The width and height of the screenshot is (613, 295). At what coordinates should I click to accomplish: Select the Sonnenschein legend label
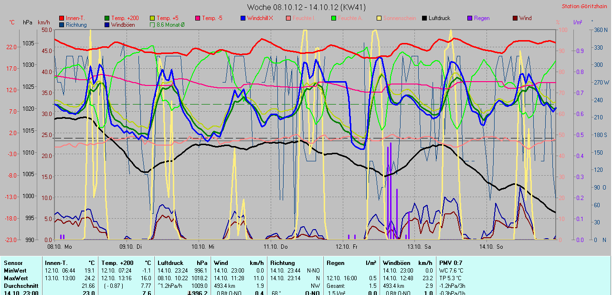click(x=399, y=18)
